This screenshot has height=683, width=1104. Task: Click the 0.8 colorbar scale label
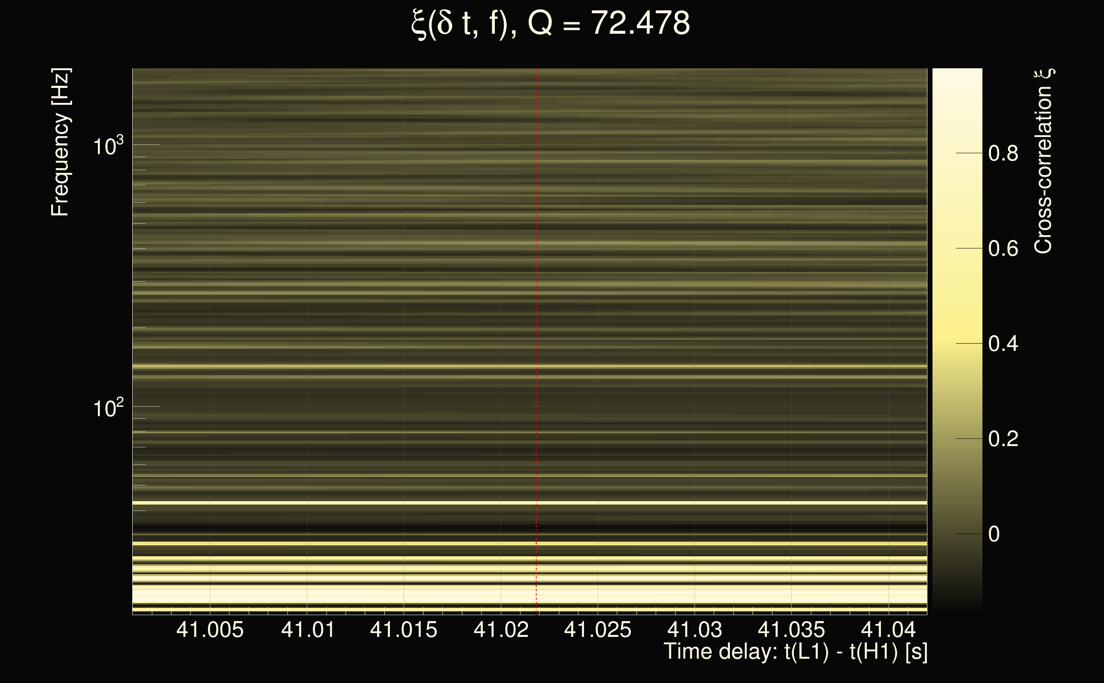1003,154
